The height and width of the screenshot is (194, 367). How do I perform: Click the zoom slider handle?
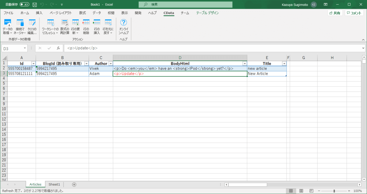point(334,191)
